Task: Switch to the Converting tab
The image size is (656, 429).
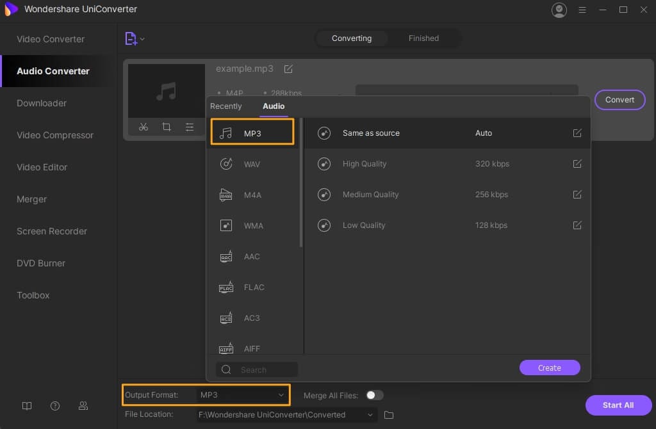Action: [x=352, y=38]
